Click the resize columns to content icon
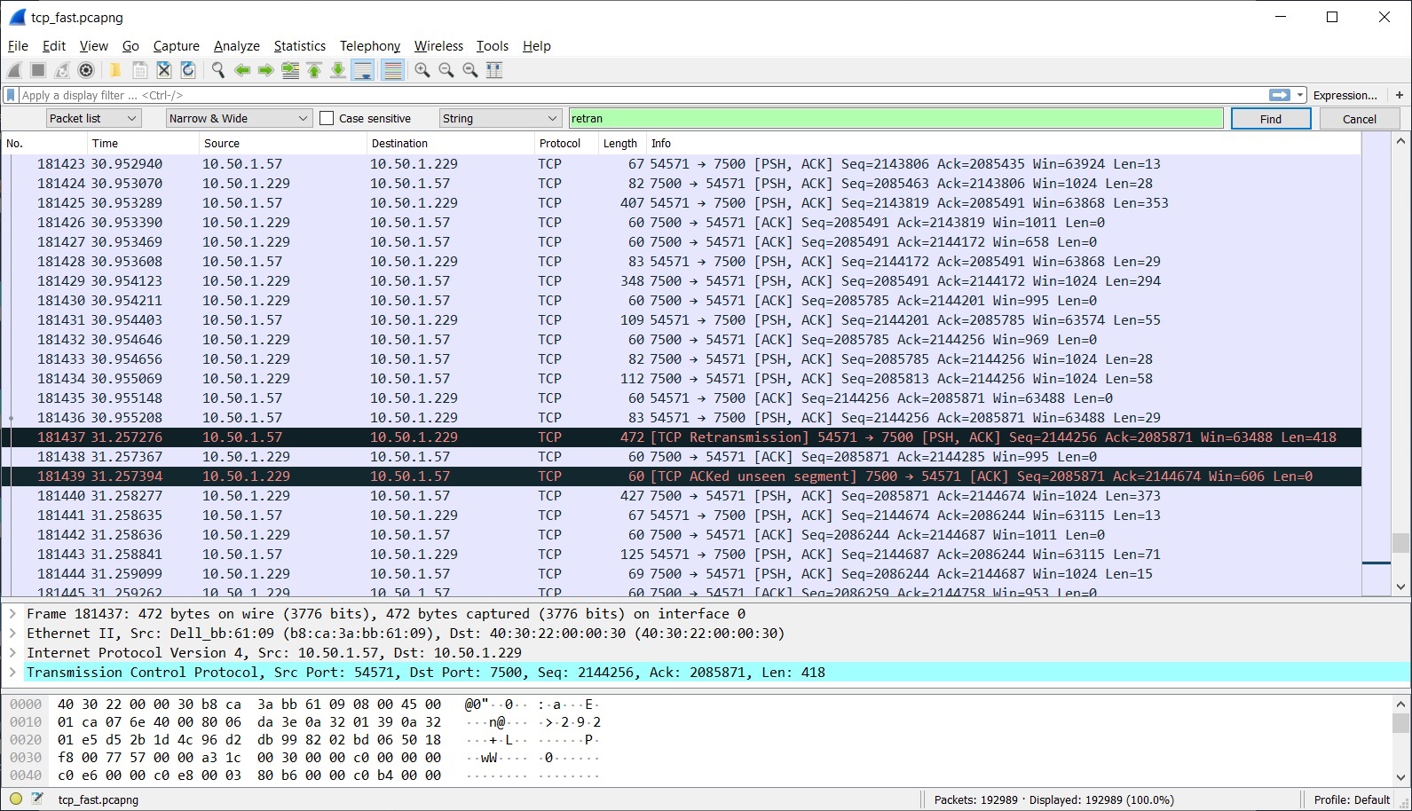This screenshot has height=811, width=1412. coord(494,70)
